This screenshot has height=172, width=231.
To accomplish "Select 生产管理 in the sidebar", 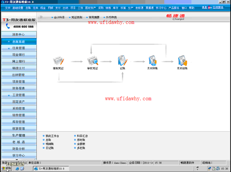I will 19,135.
